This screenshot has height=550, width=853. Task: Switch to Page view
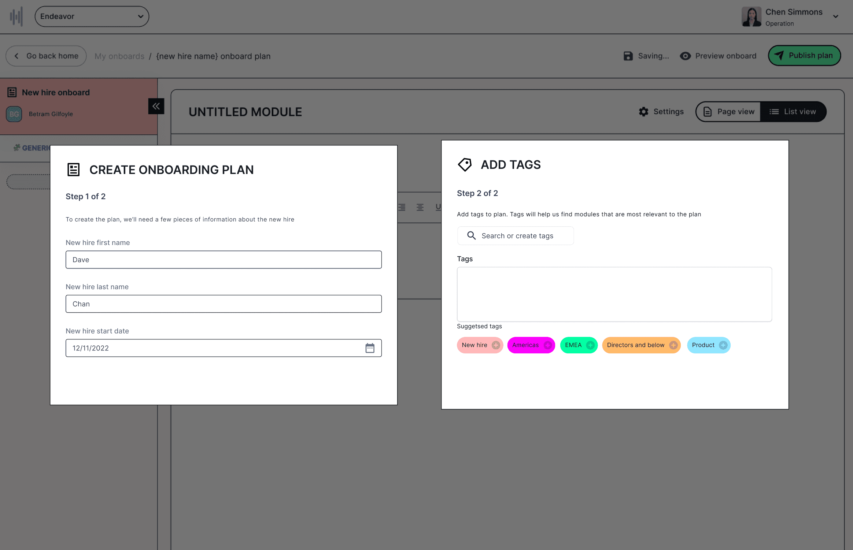pos(728,112)
